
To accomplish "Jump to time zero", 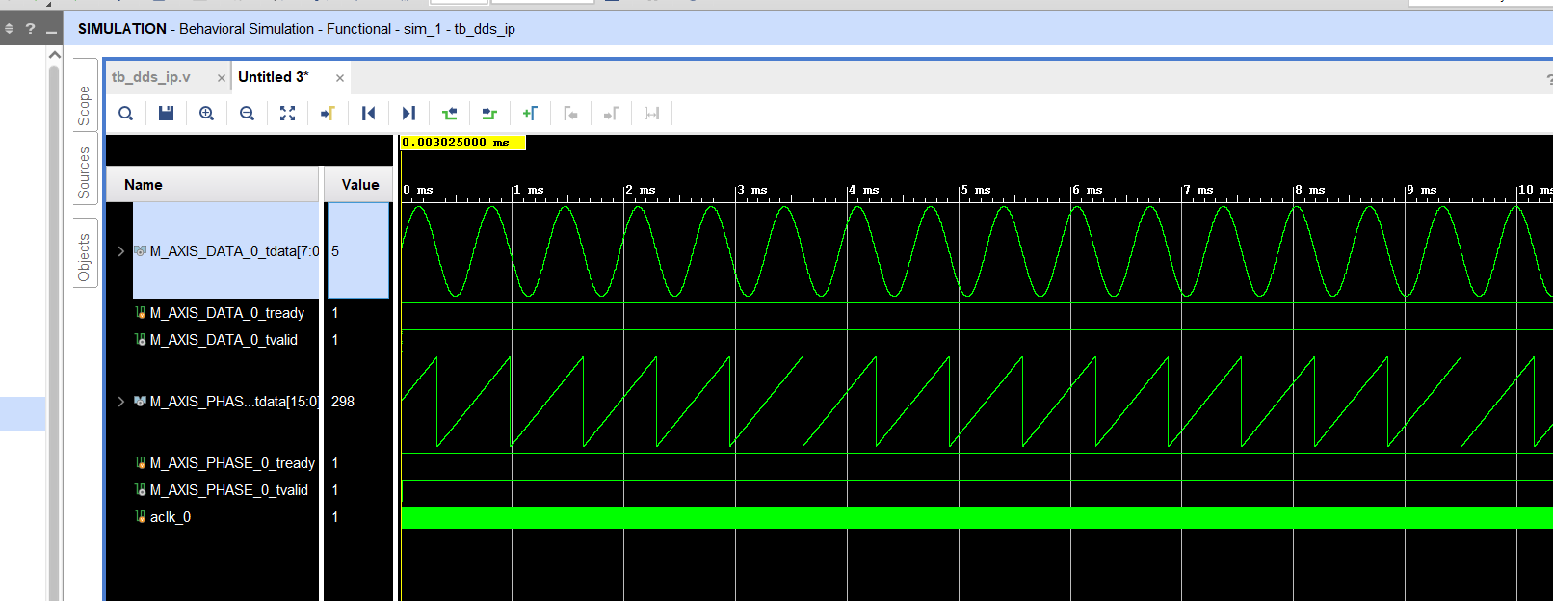I will coord(368,114).
